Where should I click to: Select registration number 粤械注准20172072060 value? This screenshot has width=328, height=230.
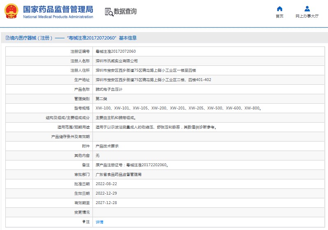(x=115, y=51)
